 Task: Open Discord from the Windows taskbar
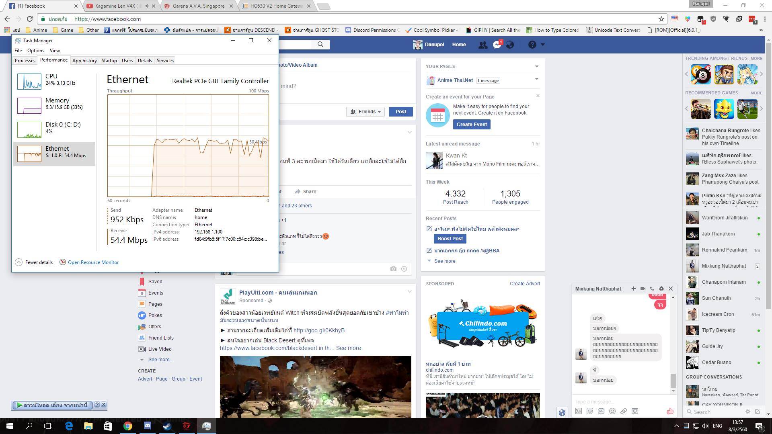point(148,426)
